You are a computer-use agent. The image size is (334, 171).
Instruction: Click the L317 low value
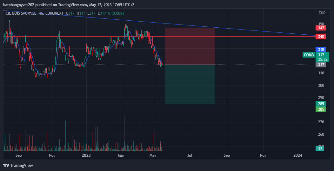91,13
